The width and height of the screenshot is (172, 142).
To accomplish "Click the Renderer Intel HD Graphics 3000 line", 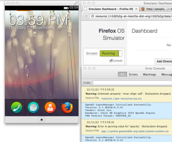I will (x=120, y=113).
